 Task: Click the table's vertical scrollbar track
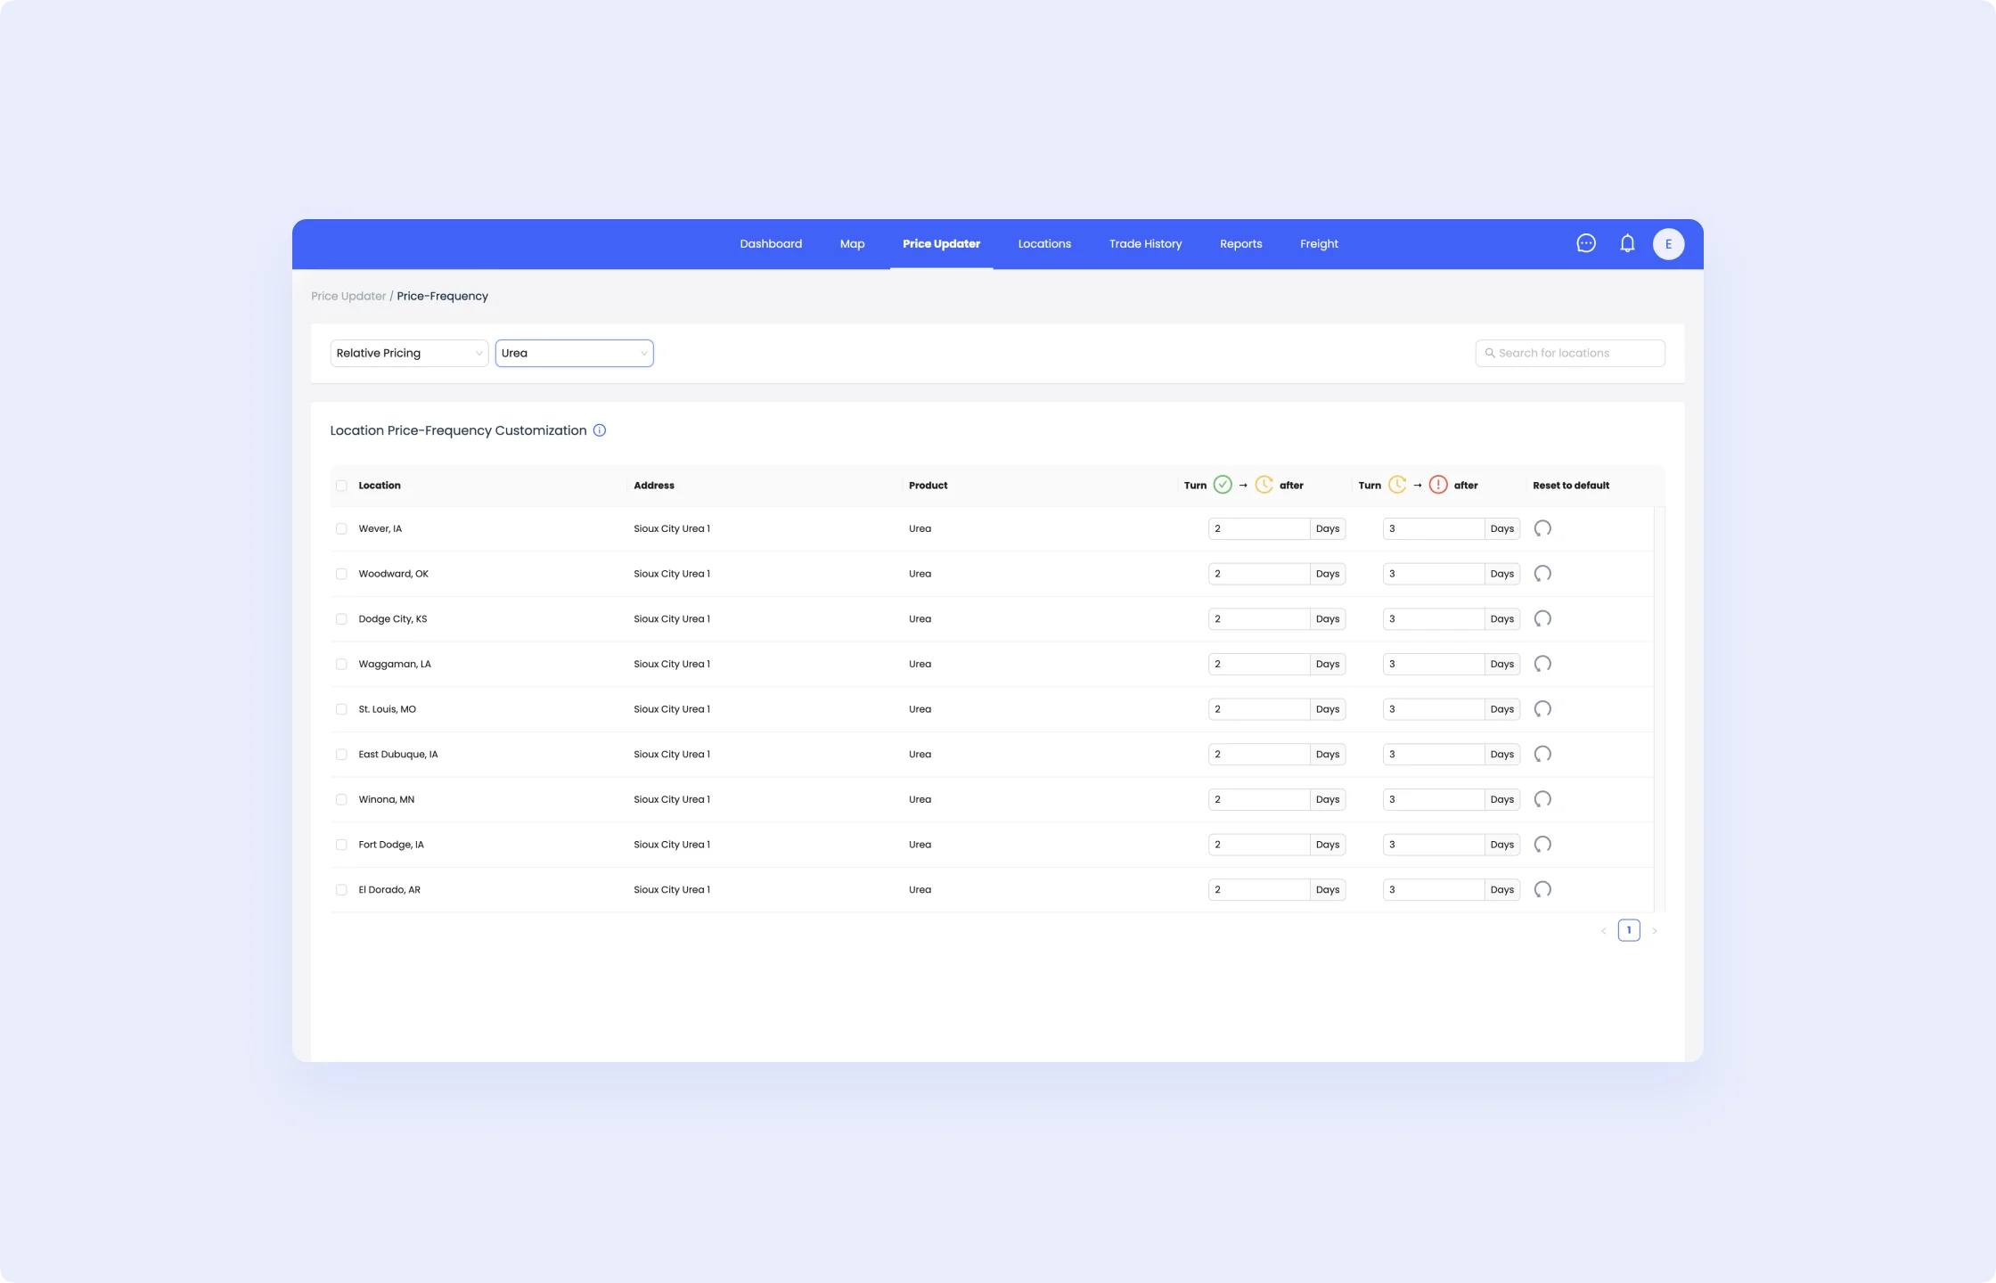point(1659,709)
